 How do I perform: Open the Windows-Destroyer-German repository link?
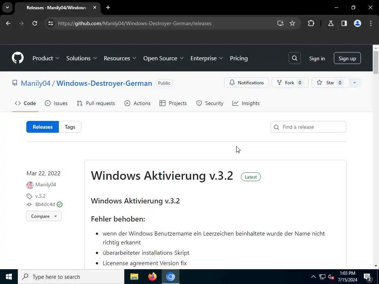[104, 83]
